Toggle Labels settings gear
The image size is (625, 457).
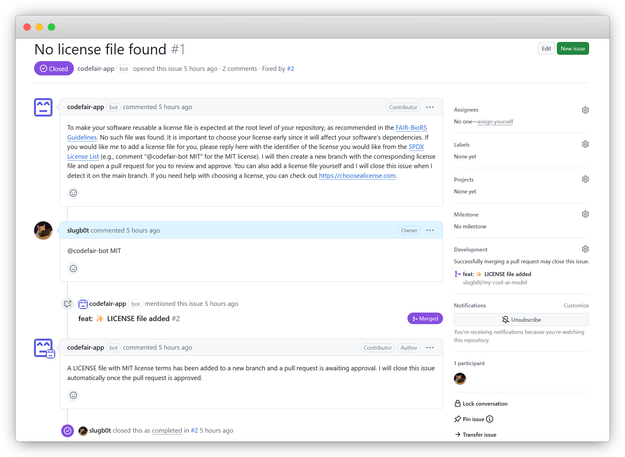(x=585, y=144)
